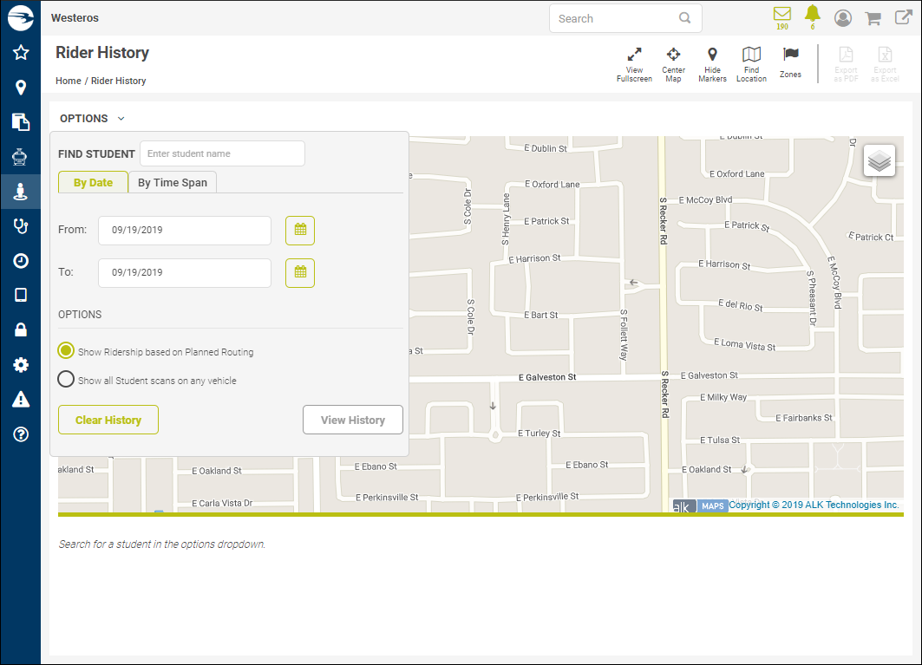Click the From date input field

click(185, 231)
